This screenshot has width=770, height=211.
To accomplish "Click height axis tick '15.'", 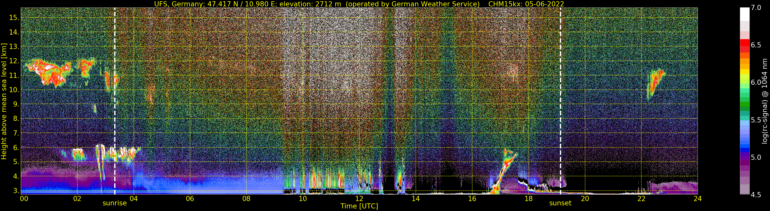I will 14,18.
